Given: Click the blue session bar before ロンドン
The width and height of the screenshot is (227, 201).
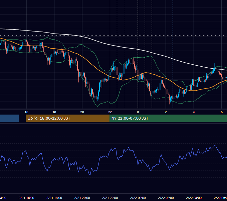Looking at the screenshot, I should (9, 118).
